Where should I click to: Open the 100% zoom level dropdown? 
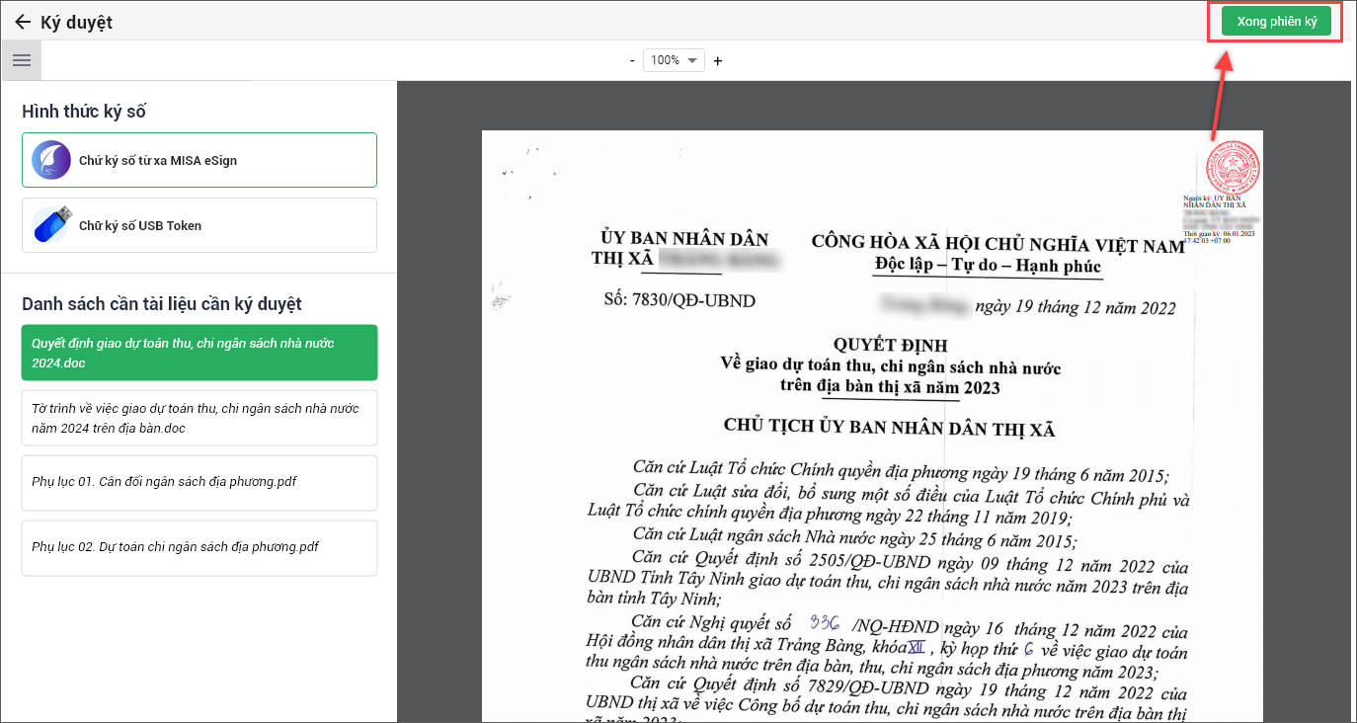coord(674,60)
